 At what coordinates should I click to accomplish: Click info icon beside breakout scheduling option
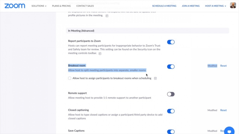[x=155, y=78]
